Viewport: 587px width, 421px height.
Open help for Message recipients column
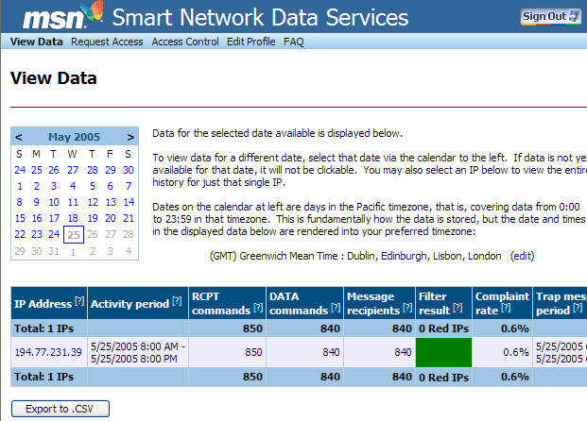click(407, 308)
